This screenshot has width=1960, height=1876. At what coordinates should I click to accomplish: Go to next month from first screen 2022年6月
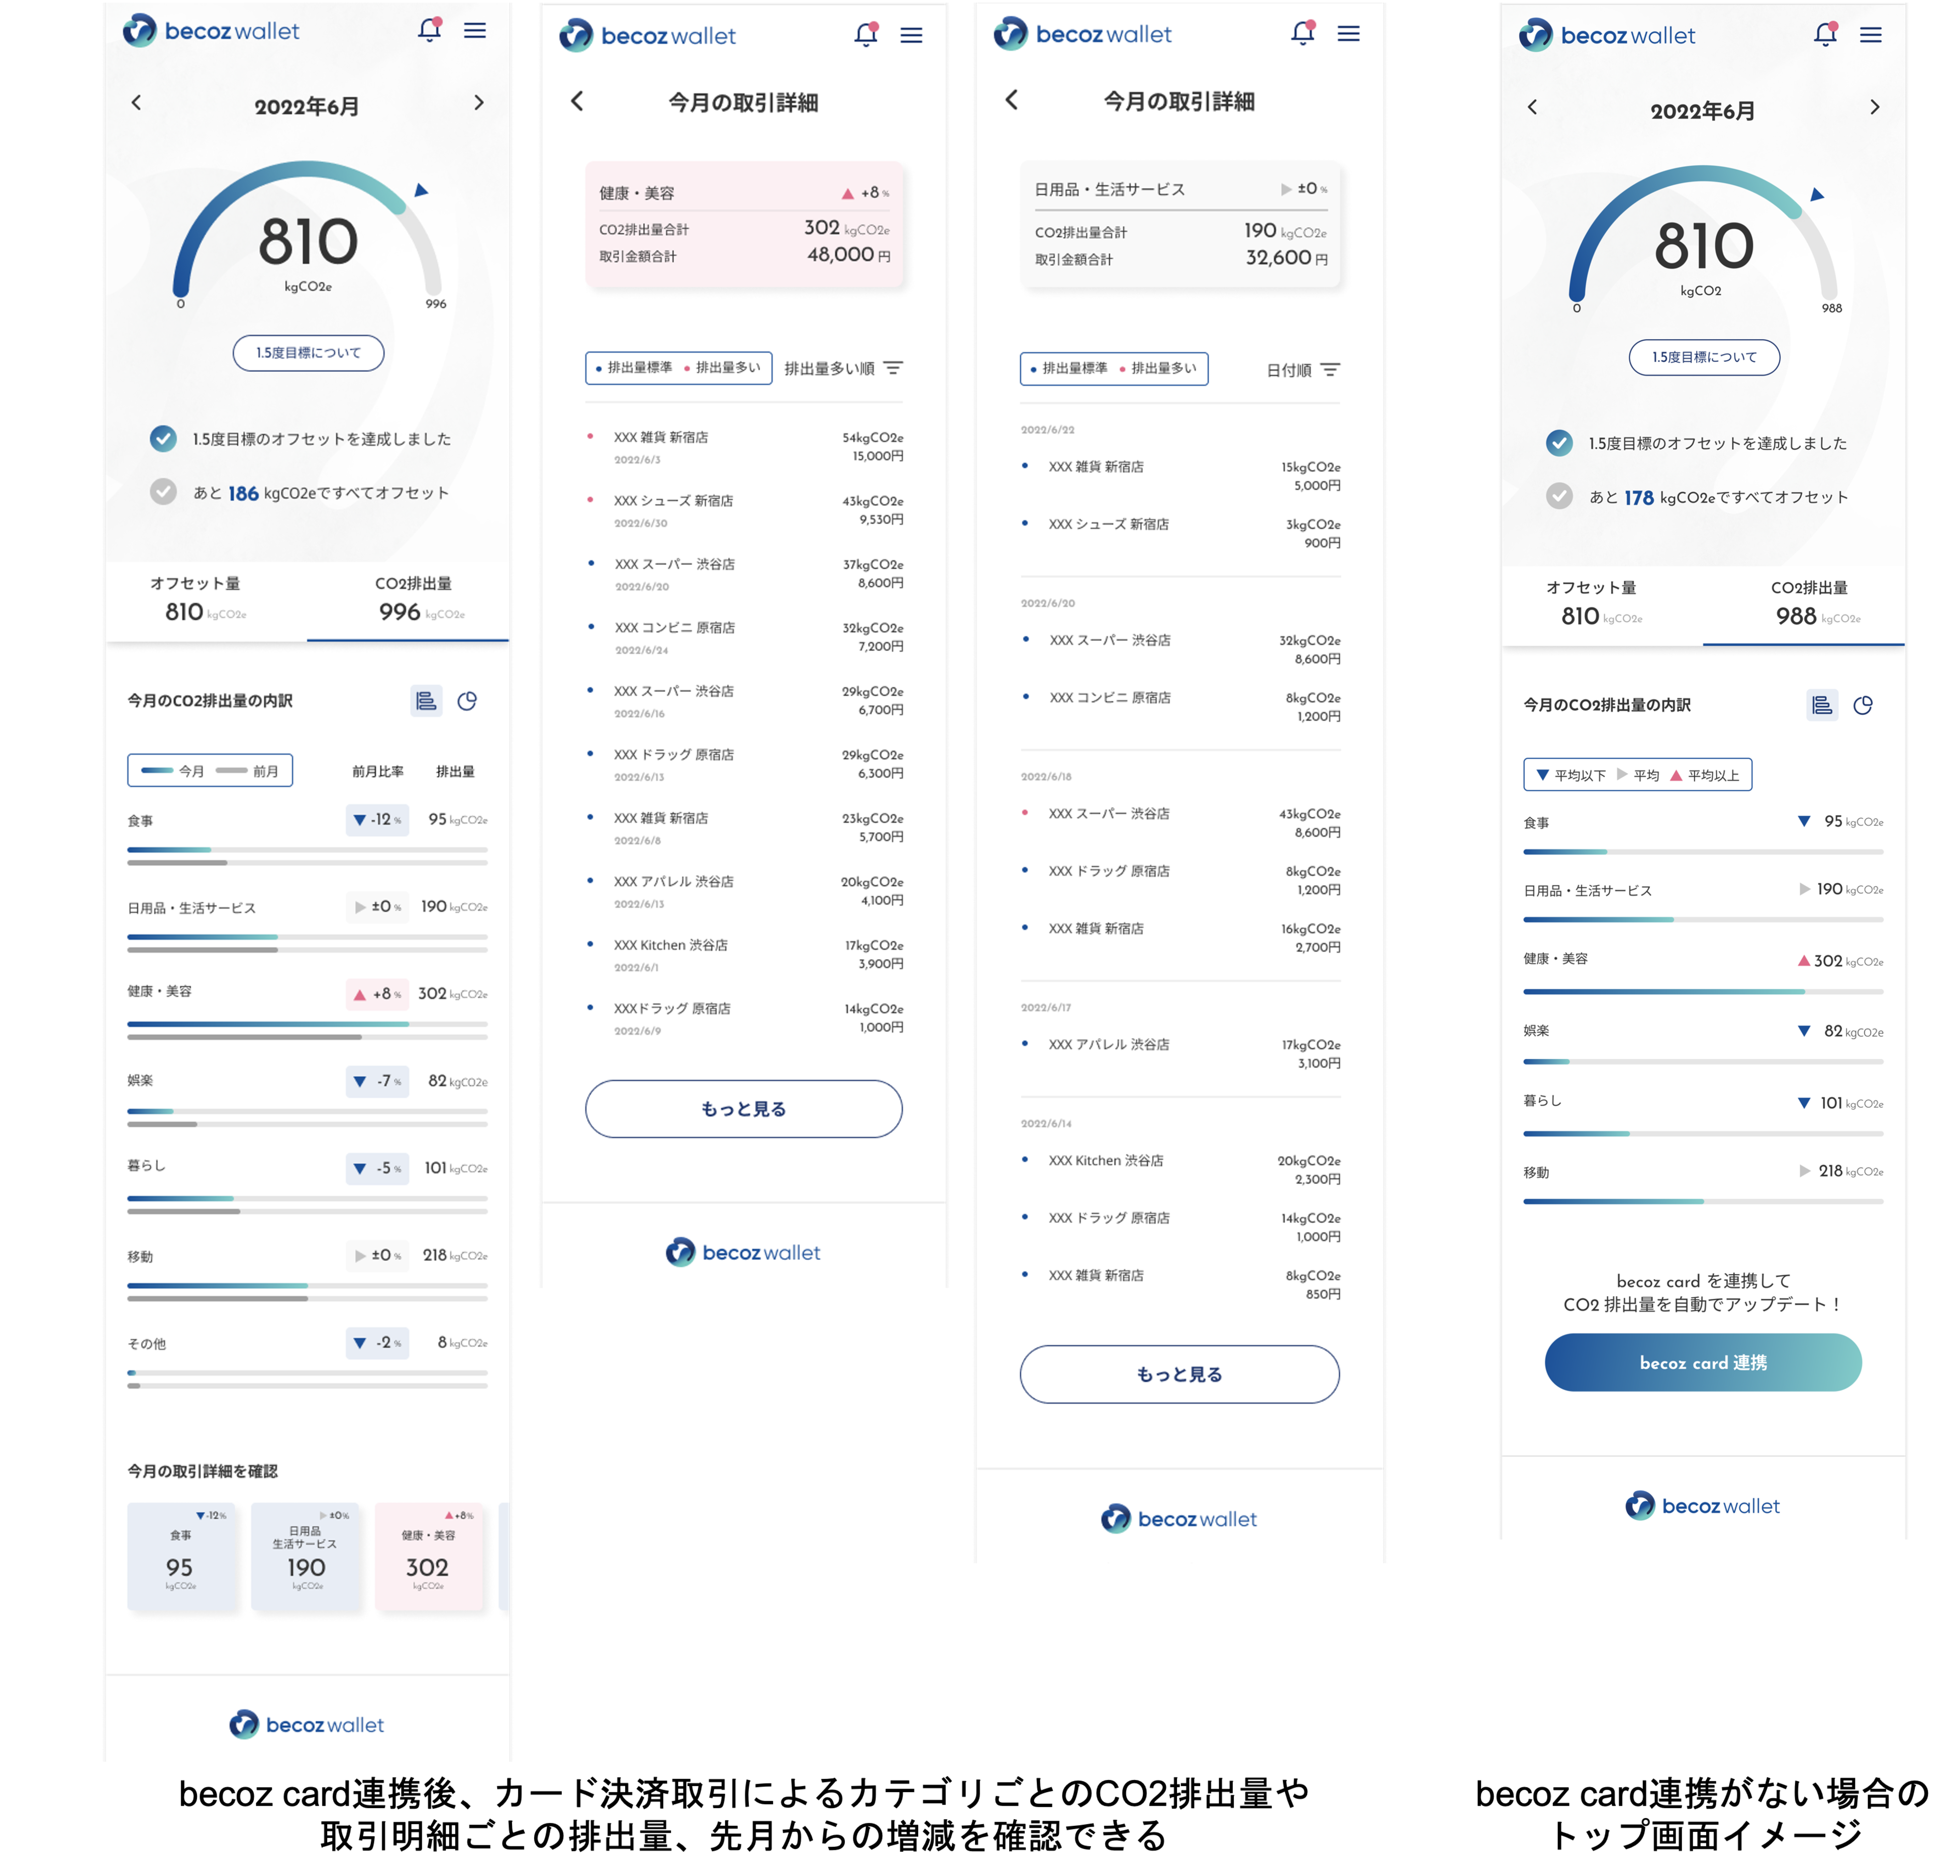[479, 102]
